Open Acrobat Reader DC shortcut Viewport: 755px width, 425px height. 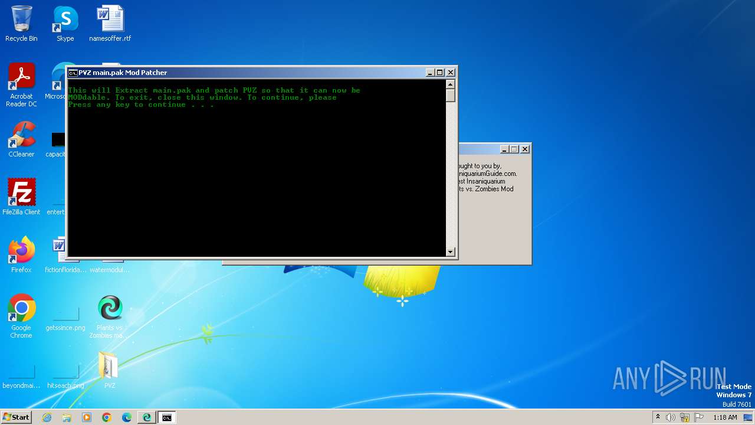coord(21,85)
